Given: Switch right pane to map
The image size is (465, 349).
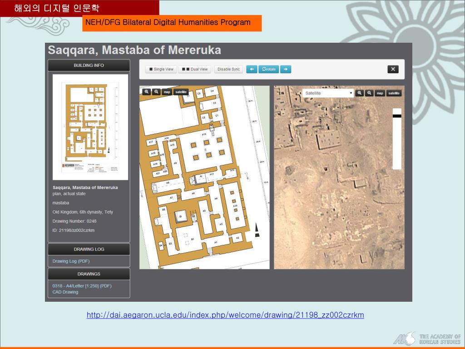Looking at the screenshot, I should (x=380, y=93).
